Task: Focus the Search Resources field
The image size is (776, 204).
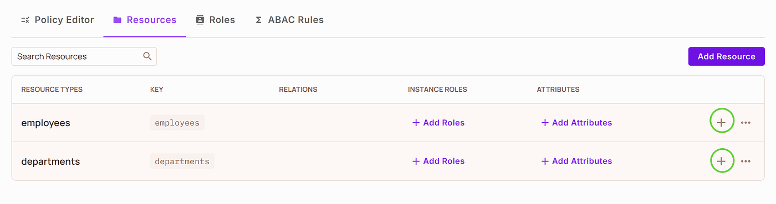Action: 84,56
